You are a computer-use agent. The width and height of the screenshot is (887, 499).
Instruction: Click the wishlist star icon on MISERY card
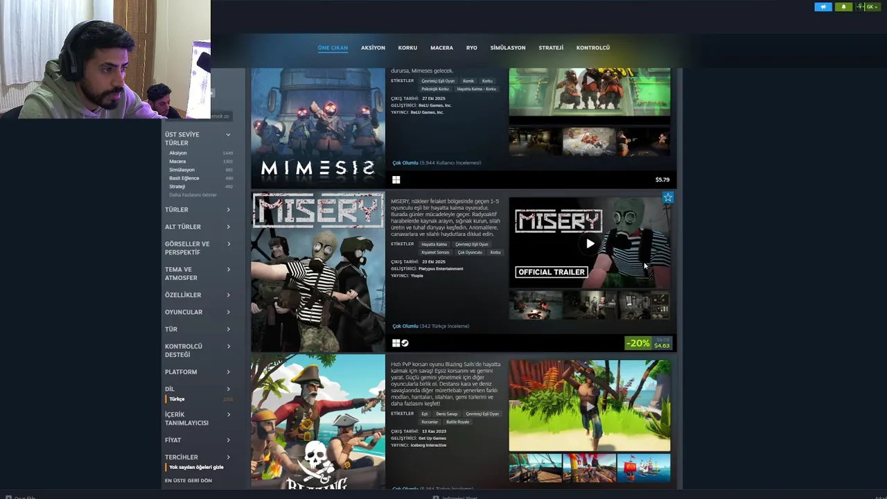(x=667, y=198)
